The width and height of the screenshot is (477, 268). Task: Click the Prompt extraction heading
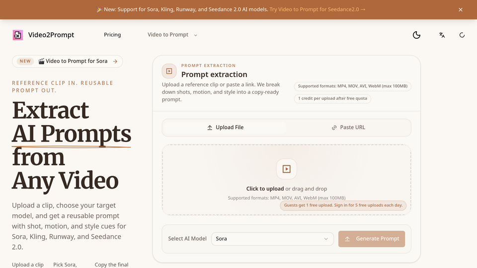[x=214, y=74]
